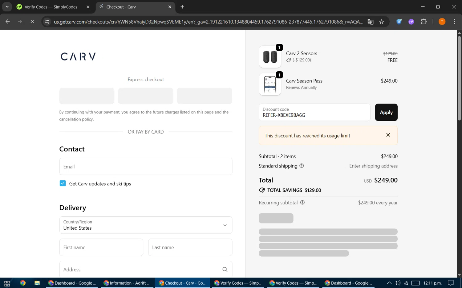The height and width of the screenshot is (288, 462).
Task: Switch to Information - Adrift taskbar window
Action: pyautogui.click(x=127, y=283)
